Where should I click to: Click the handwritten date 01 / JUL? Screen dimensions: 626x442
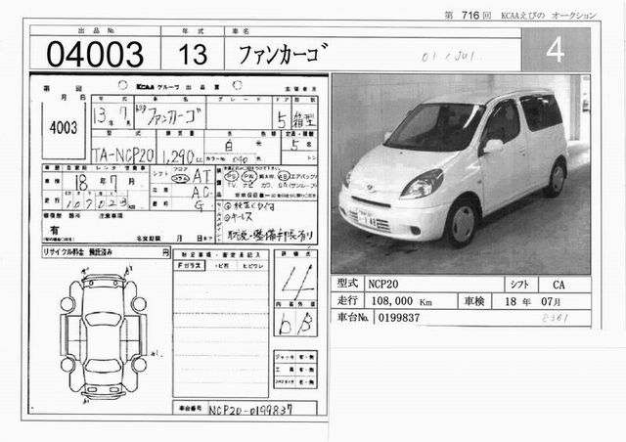(452, 57)
